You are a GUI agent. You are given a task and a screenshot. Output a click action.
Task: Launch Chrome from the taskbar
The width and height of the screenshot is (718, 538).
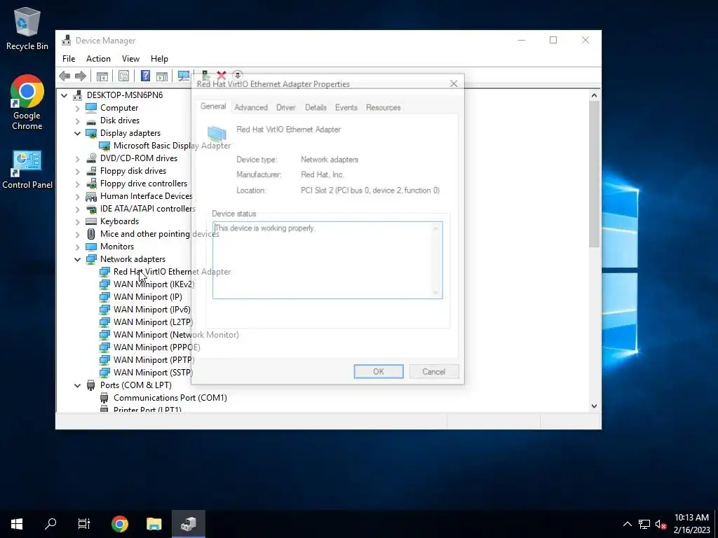click(x=119, y=524)
